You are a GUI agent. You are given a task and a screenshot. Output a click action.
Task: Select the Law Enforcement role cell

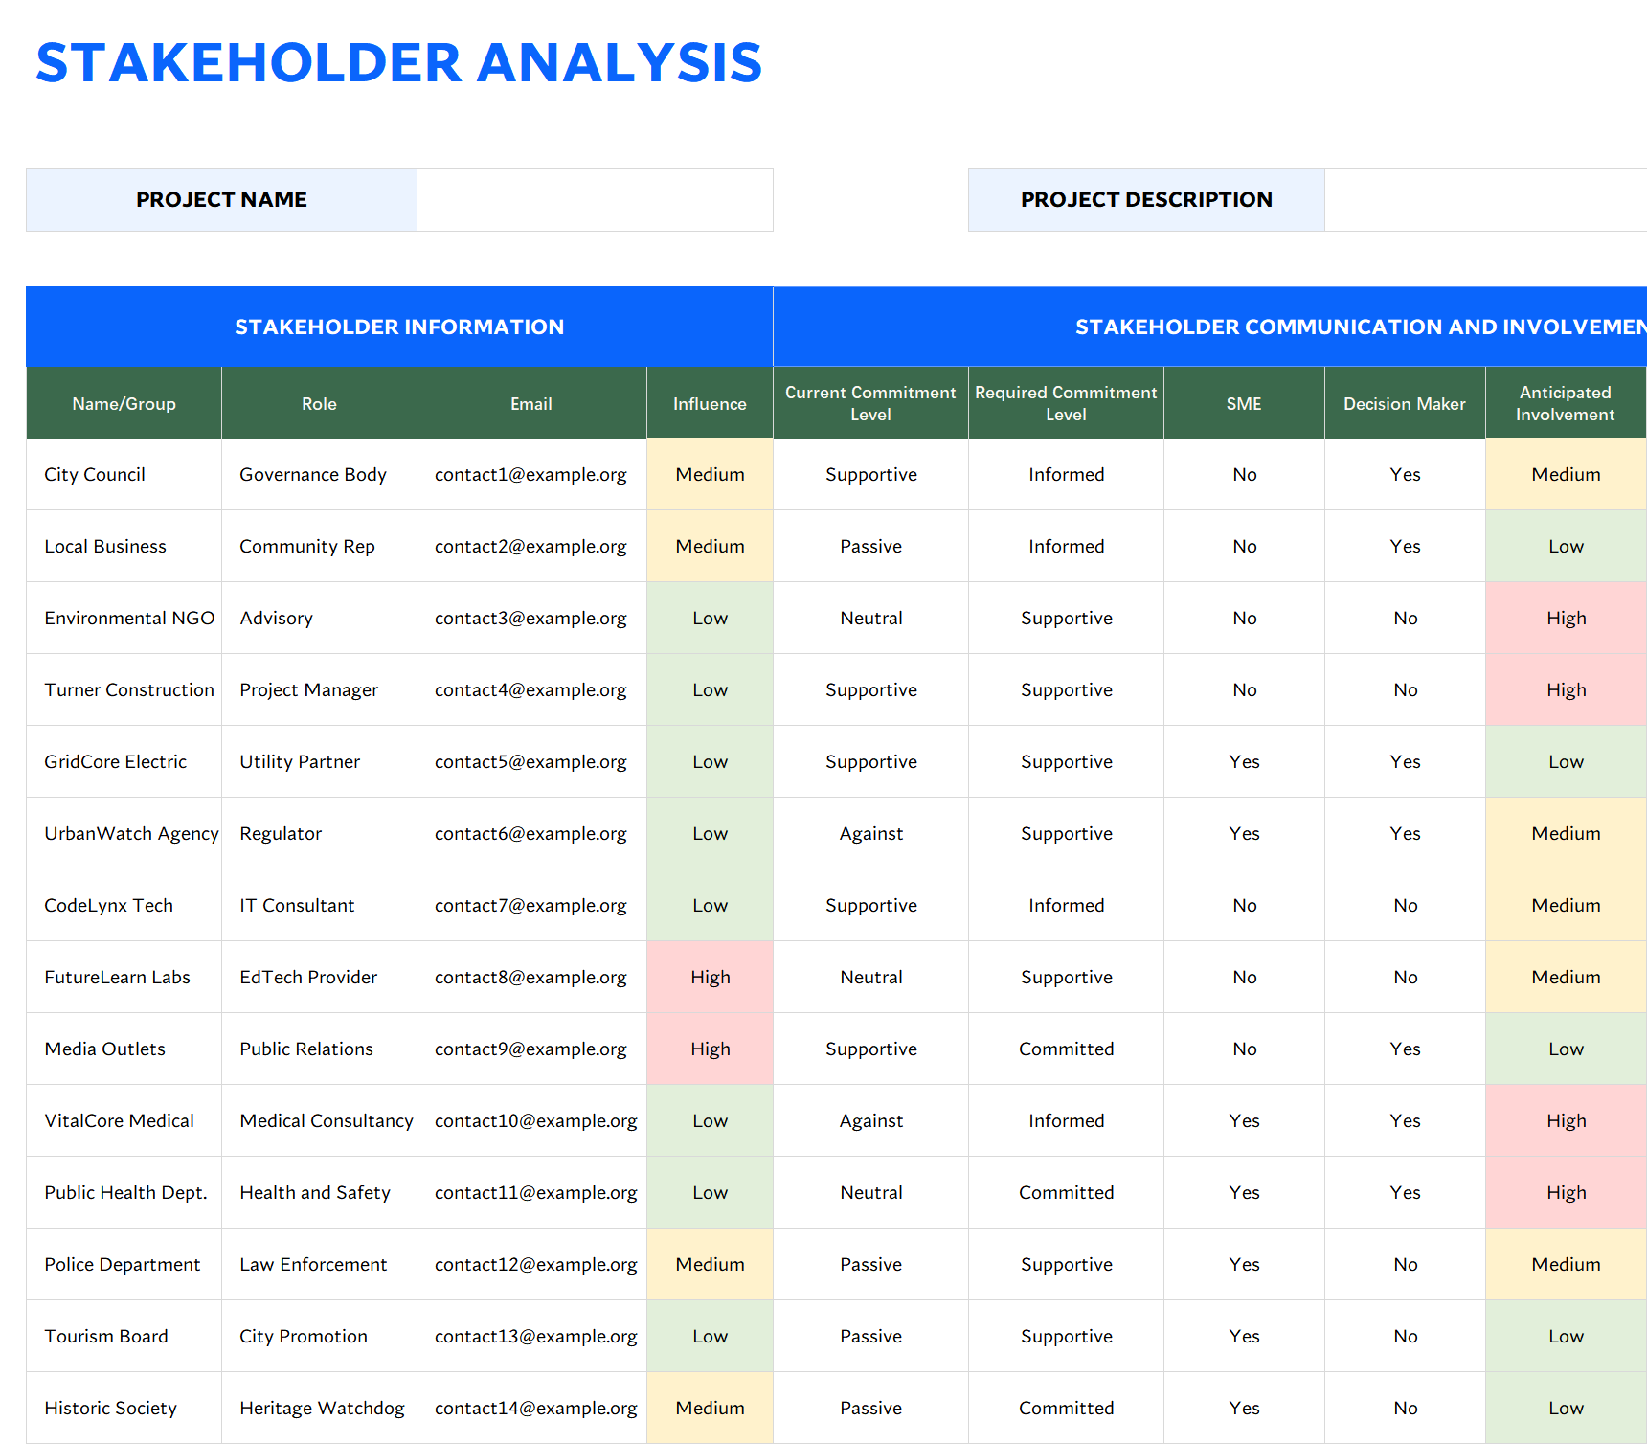(x=319, y=1264)
